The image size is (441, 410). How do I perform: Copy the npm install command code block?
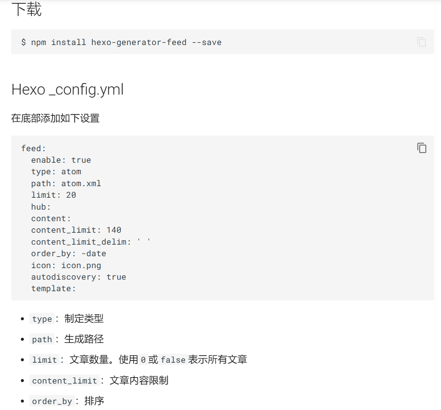point(422,42)
